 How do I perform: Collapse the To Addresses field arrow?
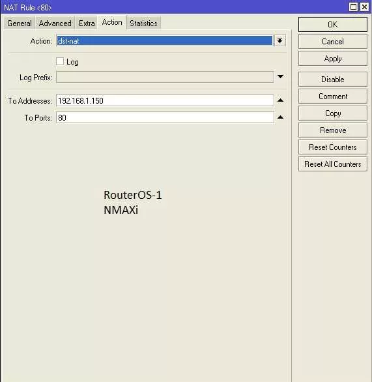[x=280, y=100]
